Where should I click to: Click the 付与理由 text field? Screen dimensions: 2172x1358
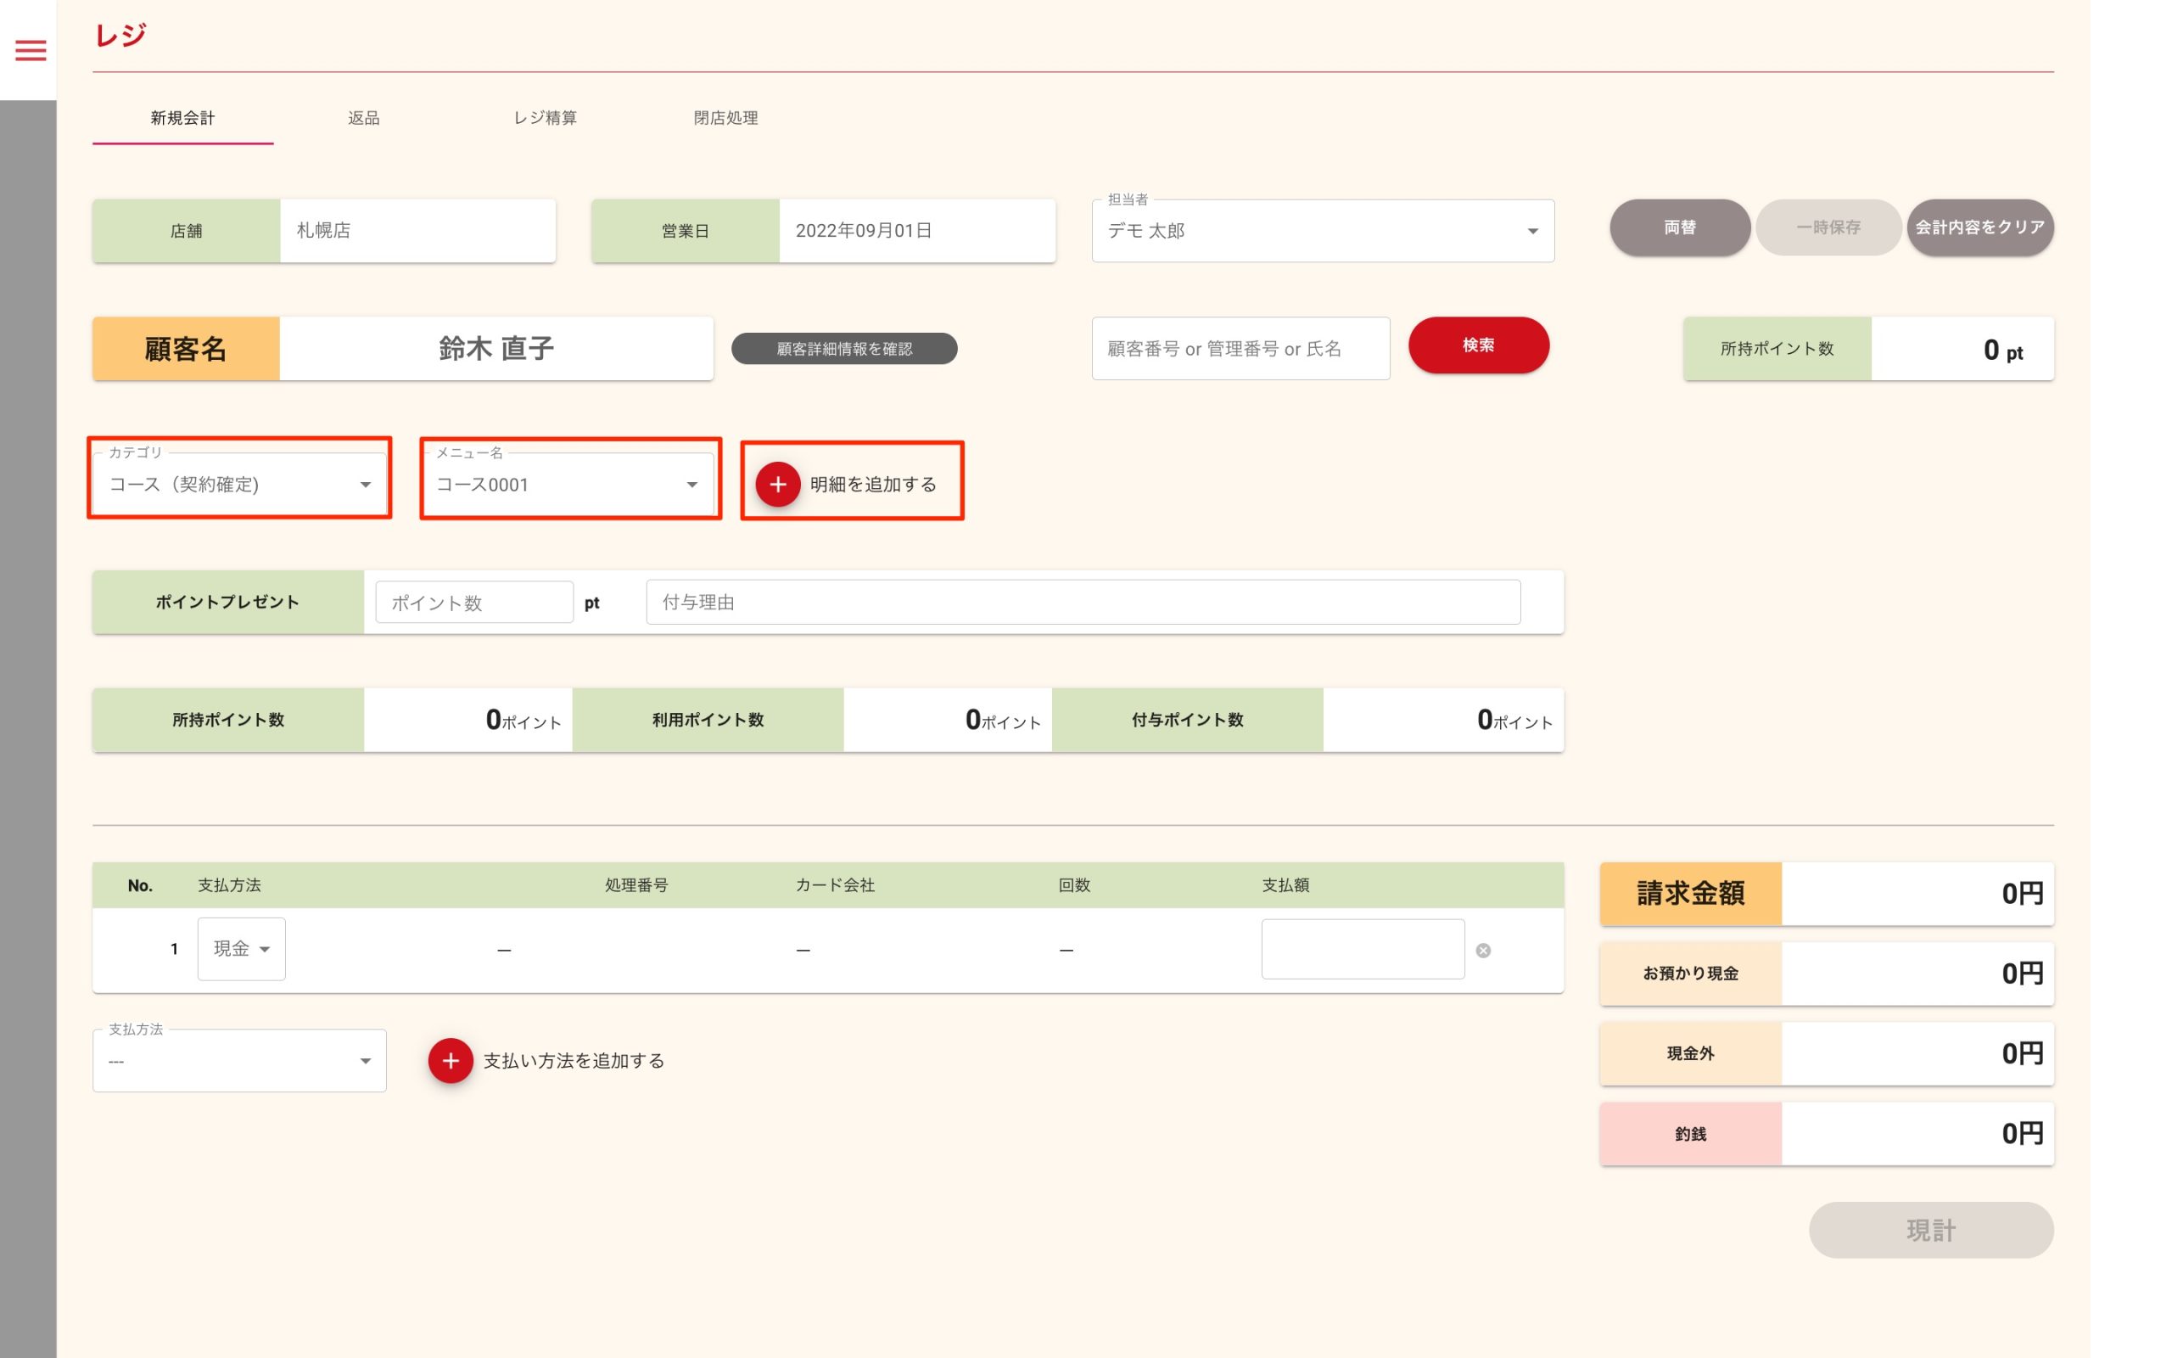point(1083,603)
